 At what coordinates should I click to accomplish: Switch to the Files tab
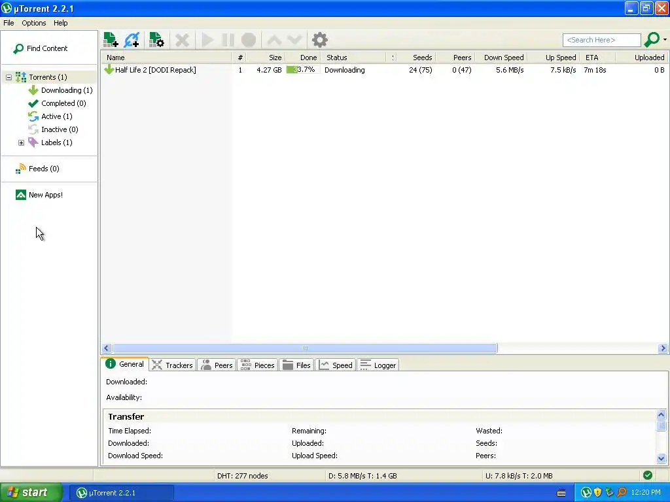(296, 365)
